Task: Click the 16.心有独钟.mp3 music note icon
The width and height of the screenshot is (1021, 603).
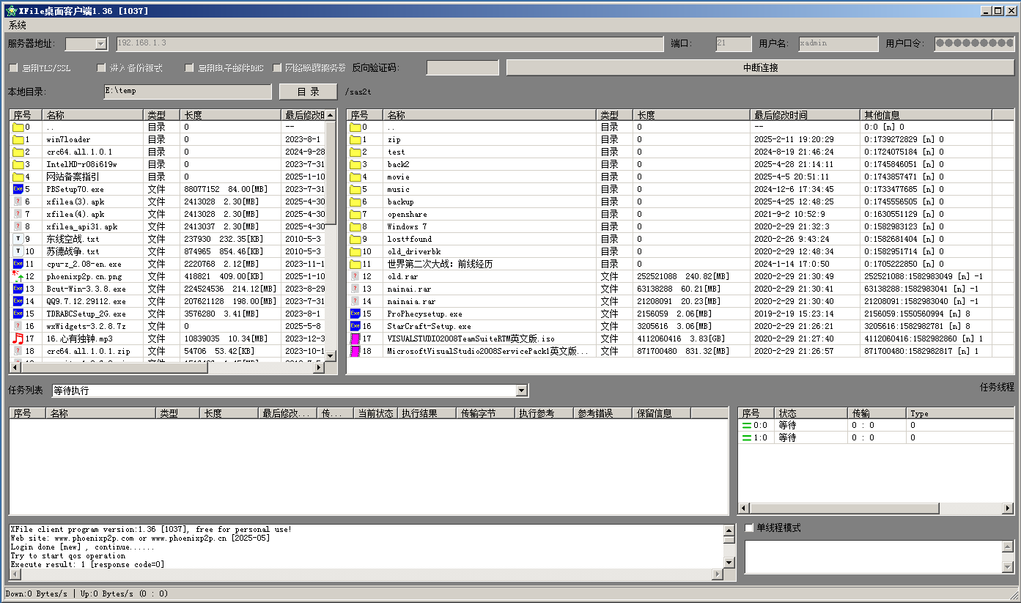Action: [18, 339]
